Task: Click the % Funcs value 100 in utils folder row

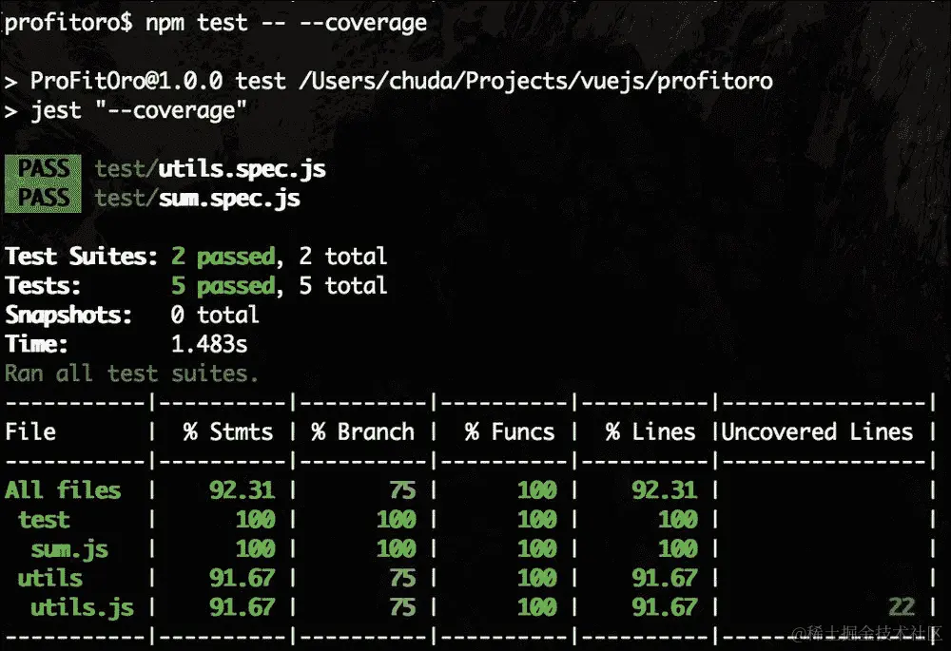Action: (537, 578)
